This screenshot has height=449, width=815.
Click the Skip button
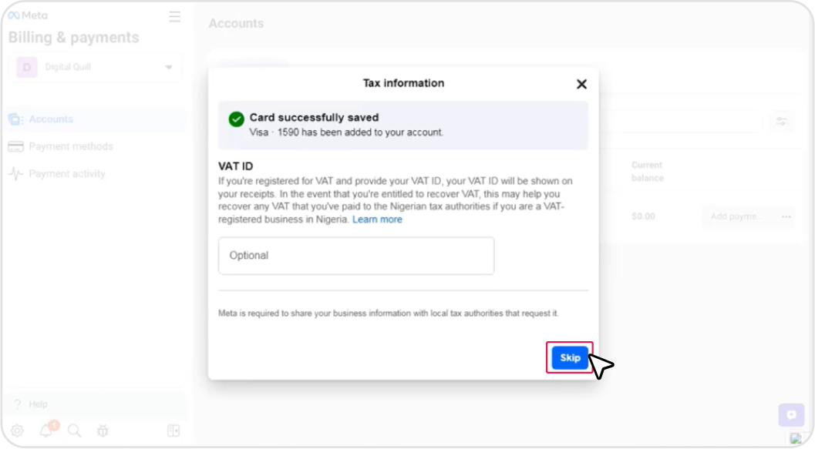click(570, 358)
